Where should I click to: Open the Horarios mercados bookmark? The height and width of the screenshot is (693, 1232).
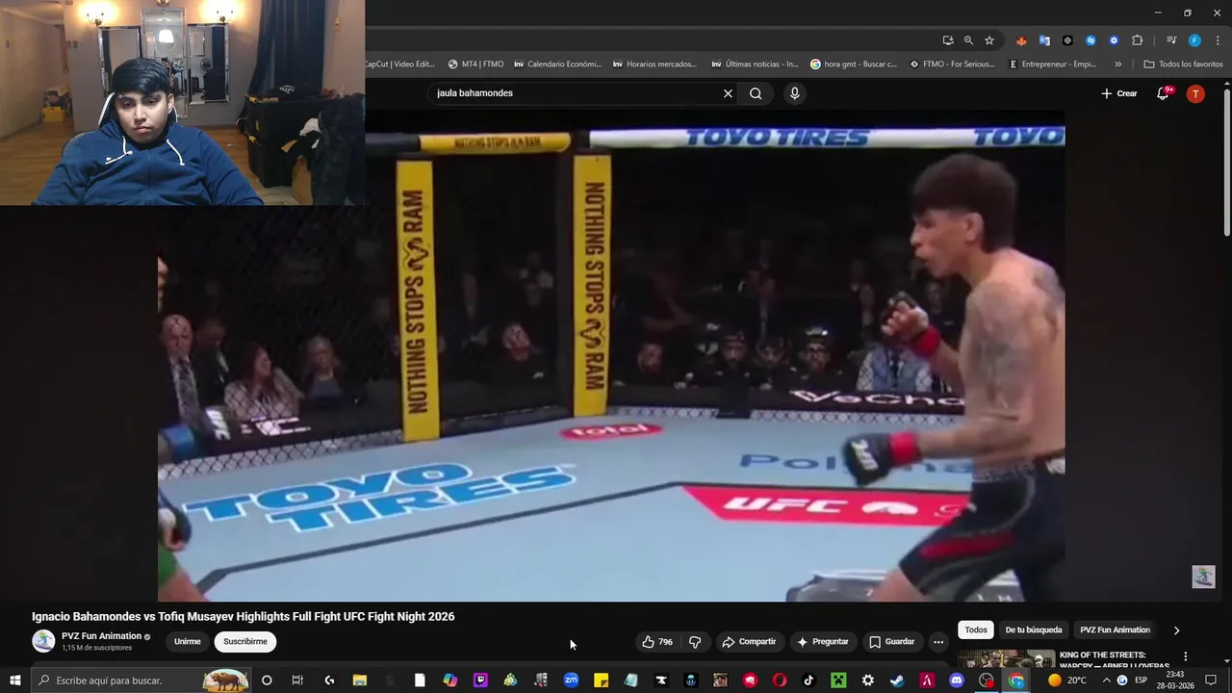(654, 64)
